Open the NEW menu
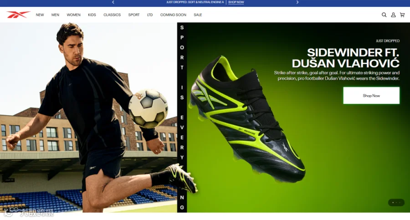This screenshot has height=220, width=410. tap(40, 15)
